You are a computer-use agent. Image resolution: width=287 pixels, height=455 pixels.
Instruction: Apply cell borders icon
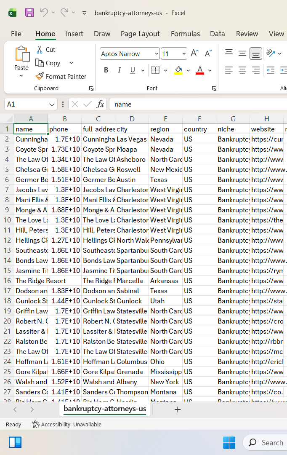(x=155, y=70)
